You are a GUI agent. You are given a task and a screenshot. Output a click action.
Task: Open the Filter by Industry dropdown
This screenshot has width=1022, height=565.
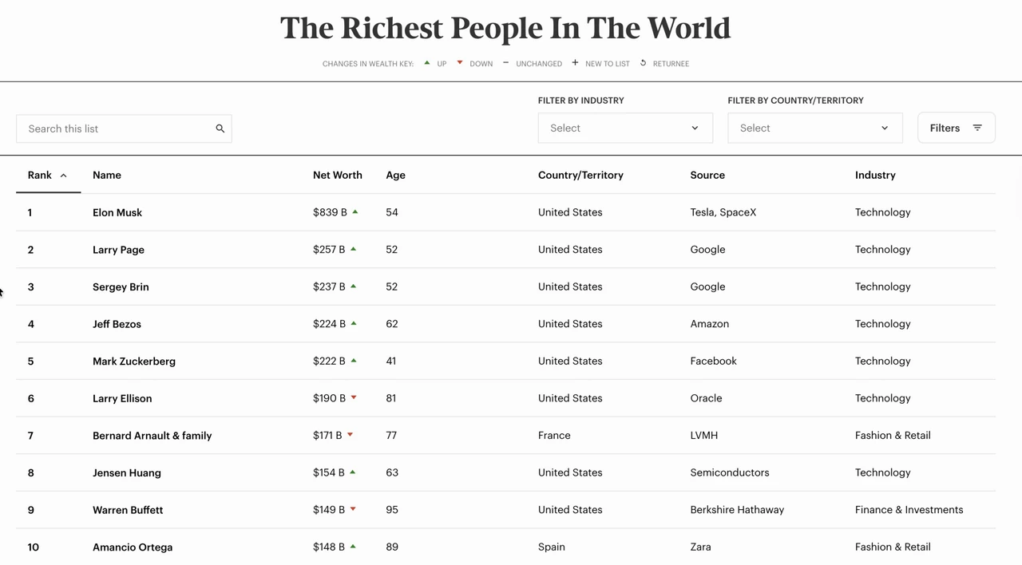[x=625, y=128]
